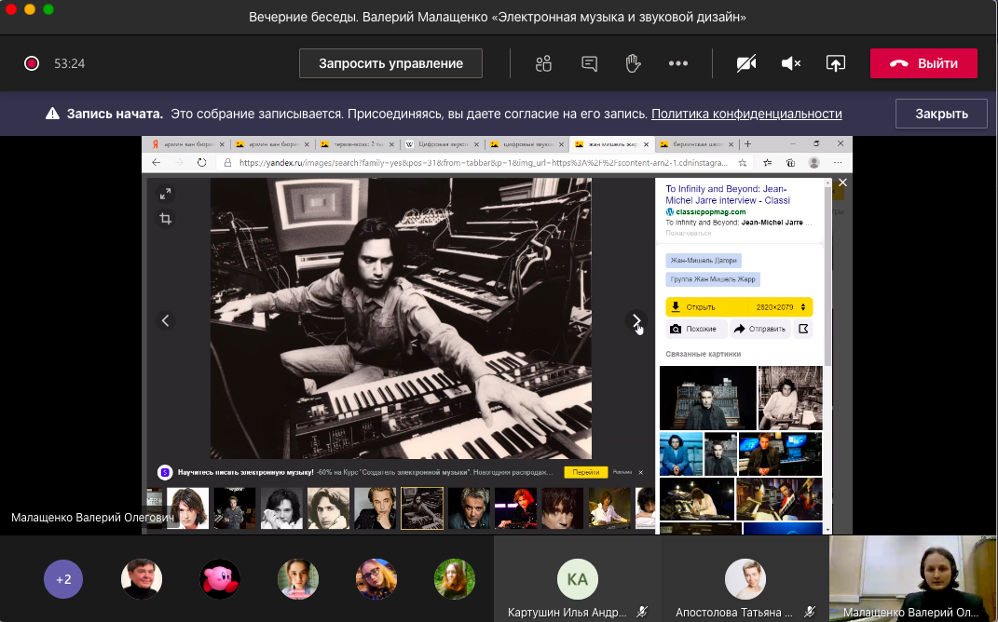Open the Политика конфиденциальности link
Screen dimensions: 998x622
tap(746, 114)
